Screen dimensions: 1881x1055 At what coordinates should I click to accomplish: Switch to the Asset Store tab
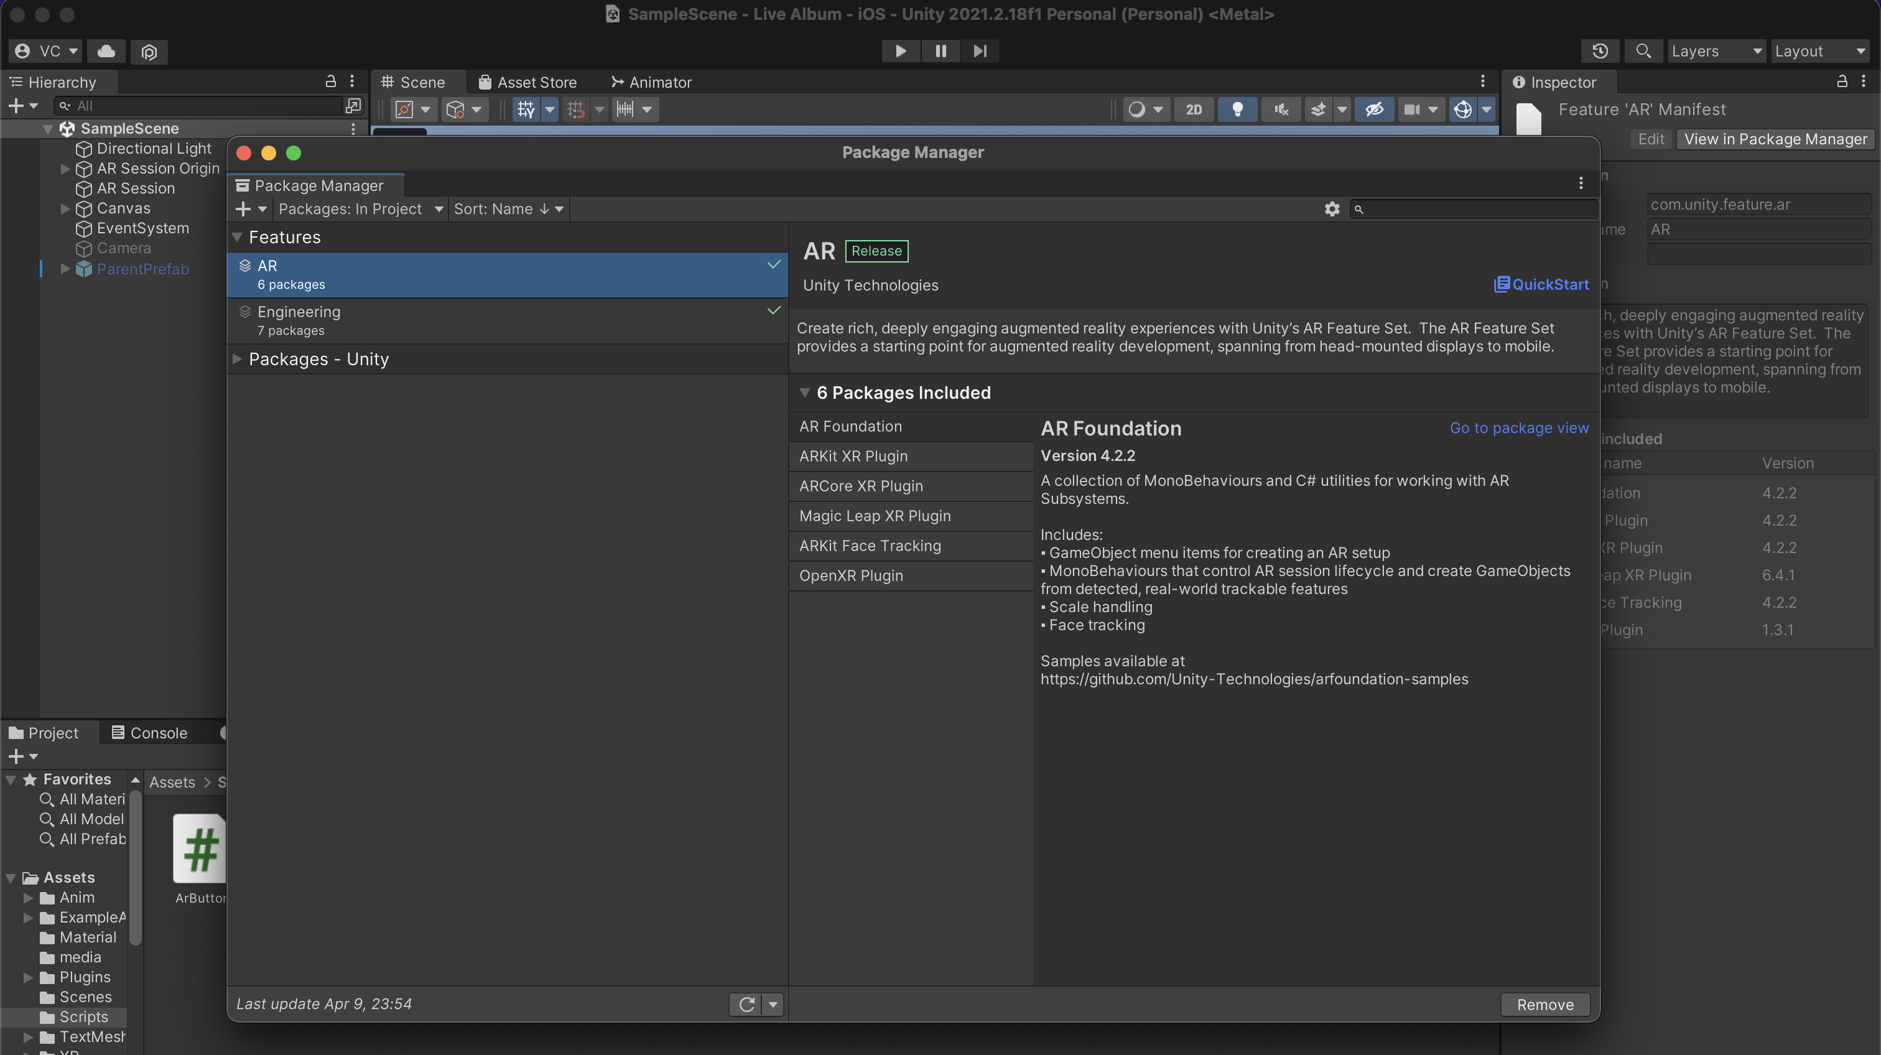[x=528, y=81]
